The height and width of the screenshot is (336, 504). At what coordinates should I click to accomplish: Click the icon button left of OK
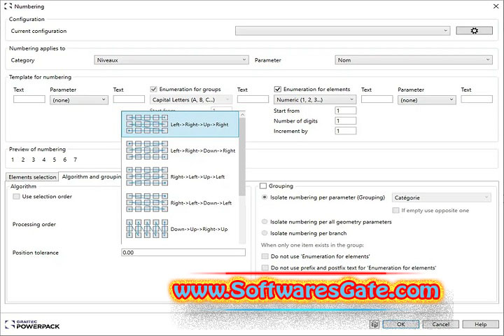(374, 324)
